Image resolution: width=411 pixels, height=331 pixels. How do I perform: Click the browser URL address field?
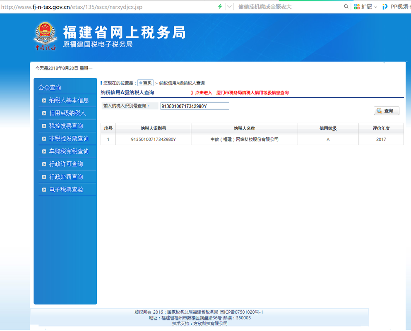pos(72,7)
